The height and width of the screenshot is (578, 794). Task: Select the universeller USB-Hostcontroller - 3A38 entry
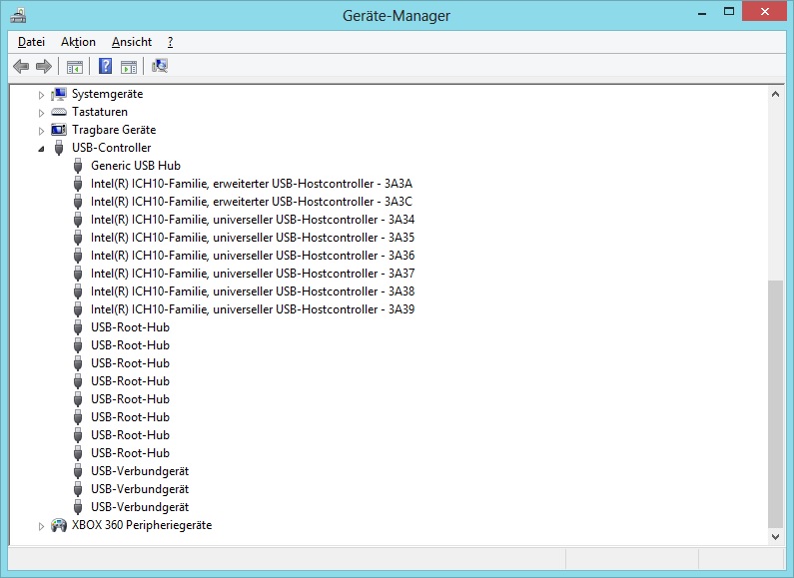point(253,291)
